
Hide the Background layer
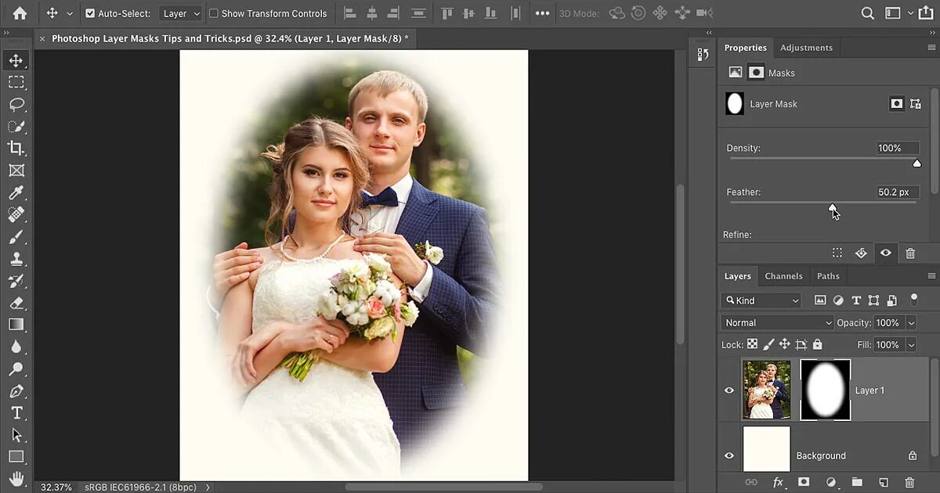728,455
